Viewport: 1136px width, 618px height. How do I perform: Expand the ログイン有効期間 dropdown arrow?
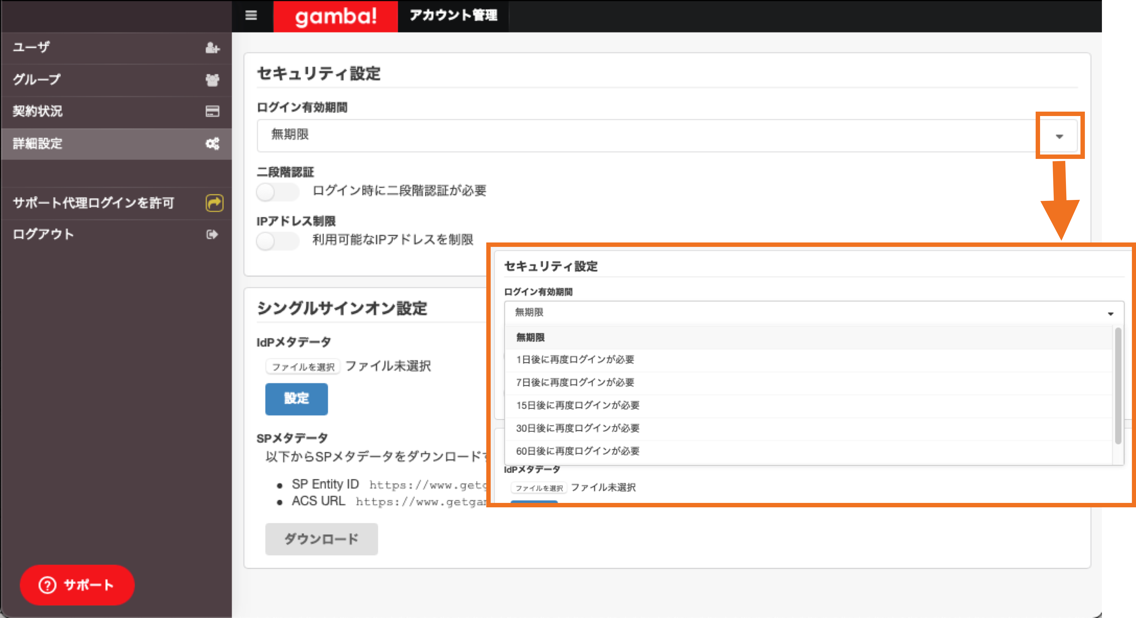(x=1059, y=136)
